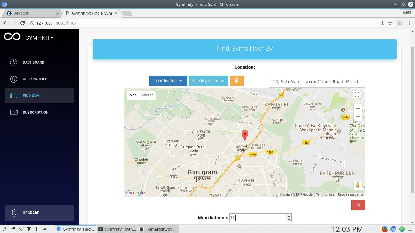Screen dimensions: 415x233
Task: Open the KDE application launcher
Action: click(4, 229)
